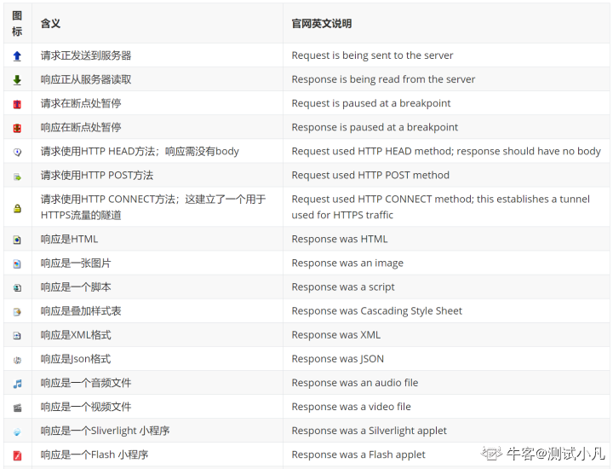Screen dimensions: 613x469
Task: Click the video file response icon
Action: pyautogui.click(x=17, y=408)
